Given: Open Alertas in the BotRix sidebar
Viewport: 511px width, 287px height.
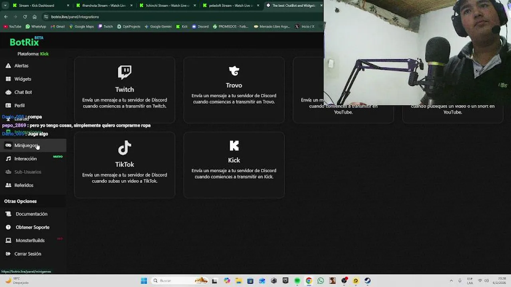Looking at the screenshot, I should [x=33, y=65].
